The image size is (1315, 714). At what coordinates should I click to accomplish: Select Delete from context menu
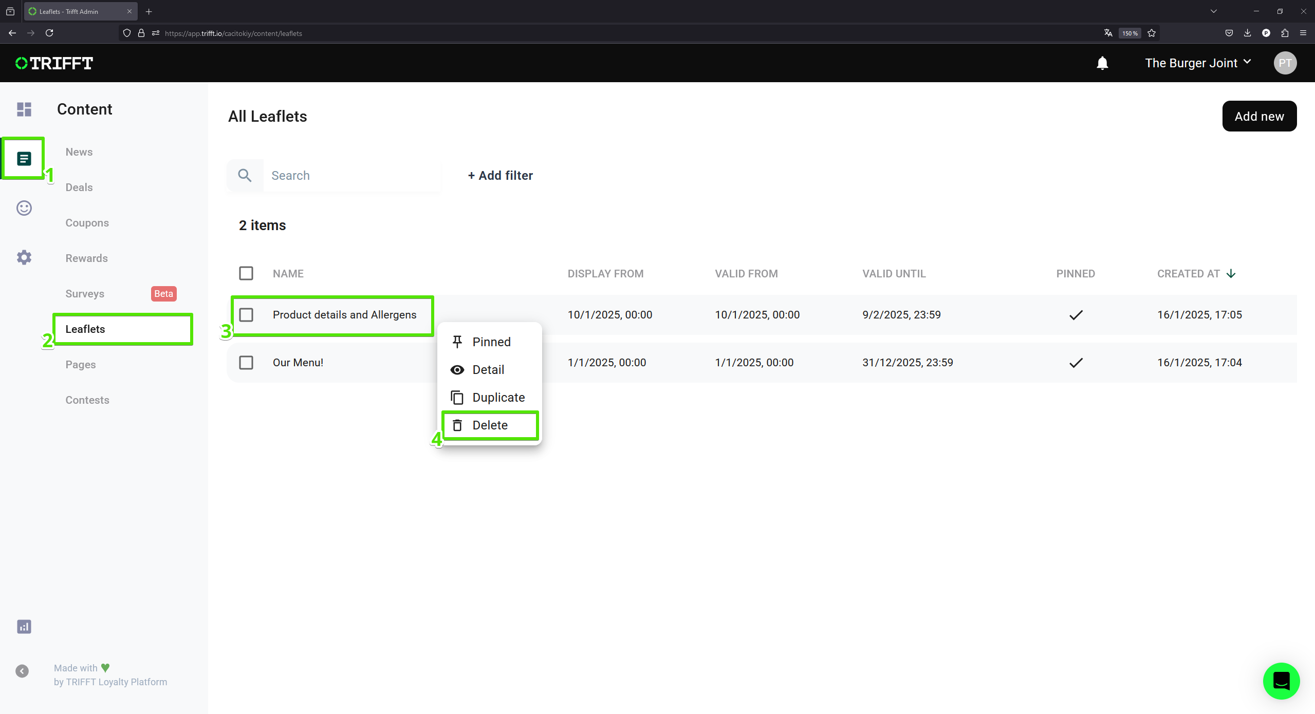coord(490,425)
